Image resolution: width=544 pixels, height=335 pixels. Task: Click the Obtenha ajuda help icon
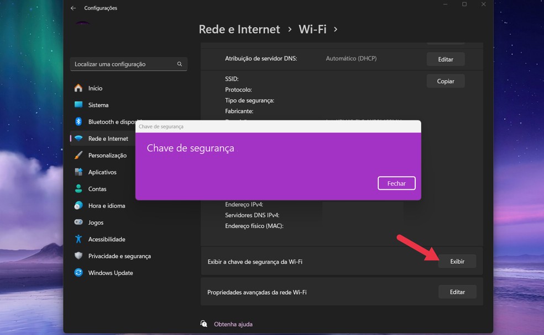pos(203,324)
